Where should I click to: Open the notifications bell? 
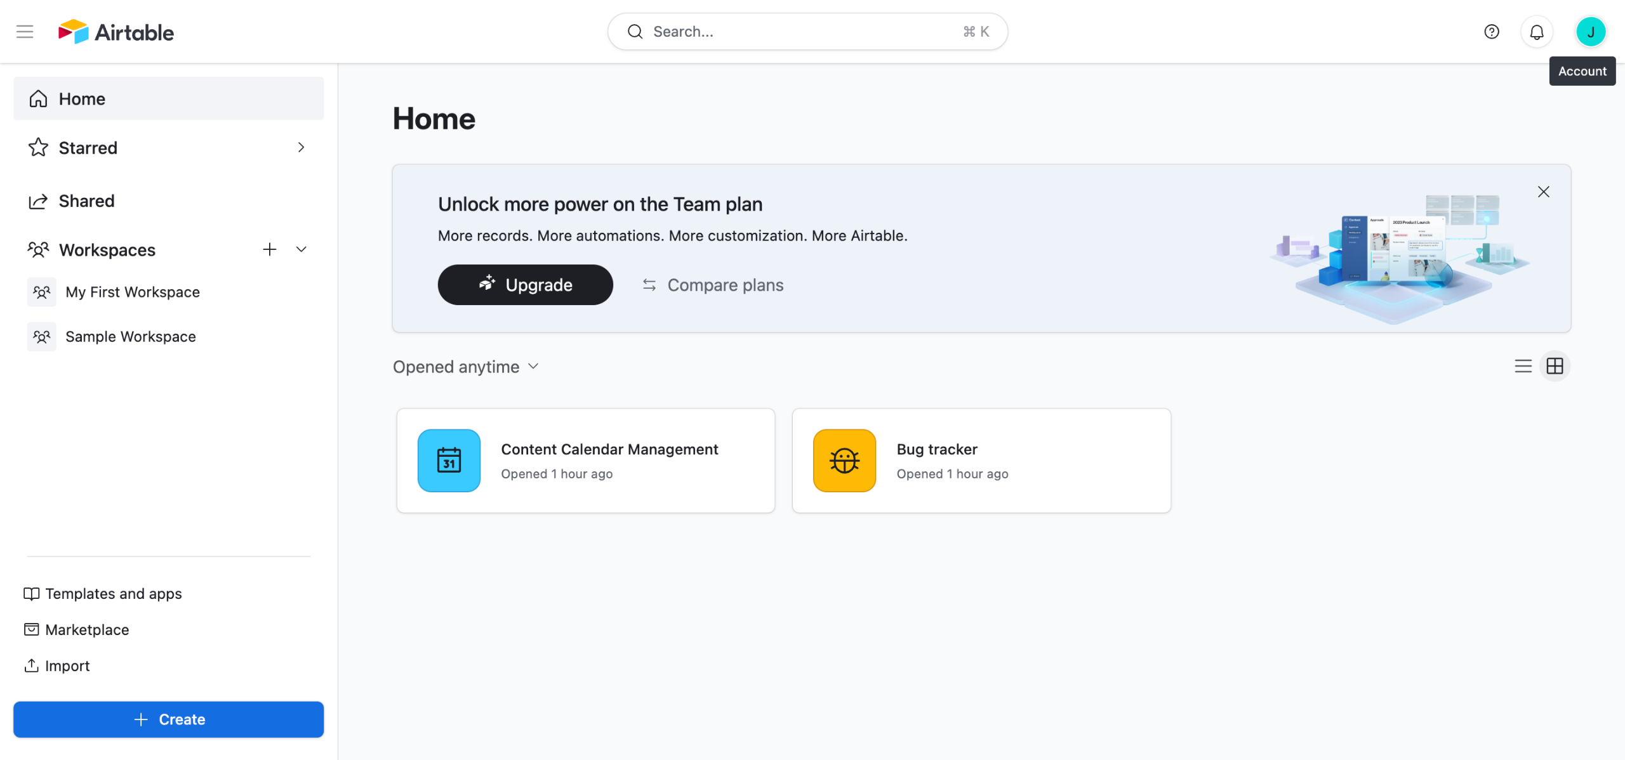click(1536, 32)
